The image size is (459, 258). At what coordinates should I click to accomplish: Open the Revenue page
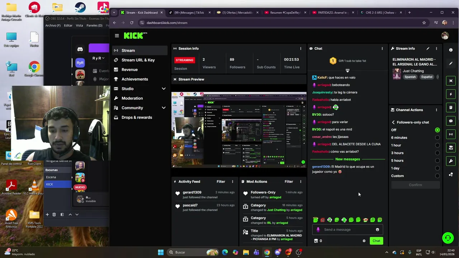pos(139,70)
